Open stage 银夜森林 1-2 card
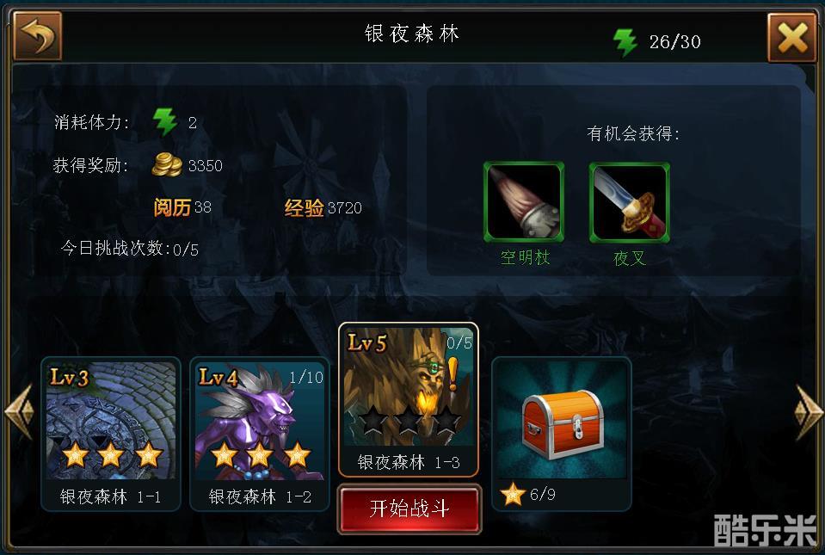This screenshot has width=825, height=555. coord(260,434)
